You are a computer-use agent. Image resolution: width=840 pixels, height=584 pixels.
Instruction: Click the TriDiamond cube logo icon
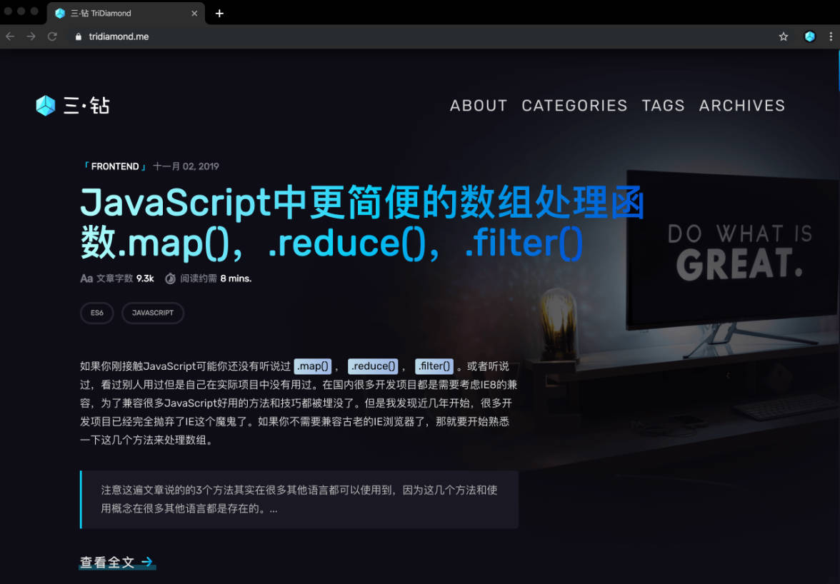click(x=46, y=106)
